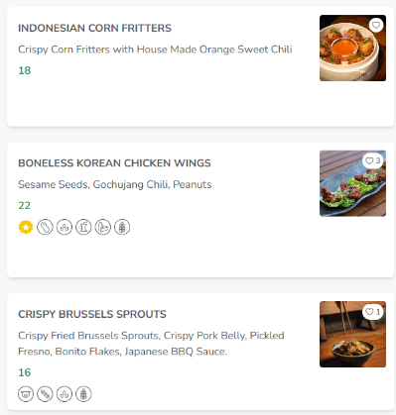View the Indonesian Corn Fritters photo
396x415 pixels.
pyautogui.click(x=352, y=48)
